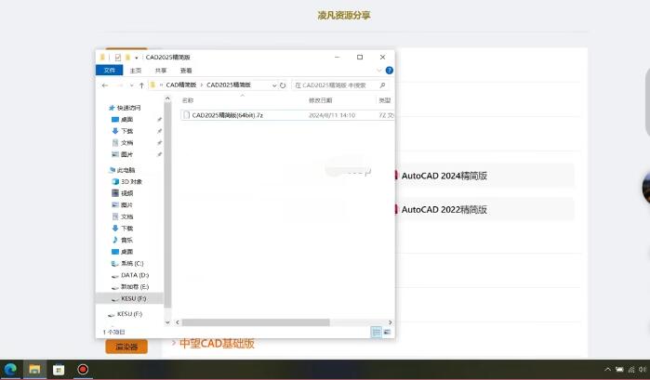The width and height of the screenshot is (650, 380).
Task: Open the recent locations dropdown arrow
Action: (x=131, y=85)
